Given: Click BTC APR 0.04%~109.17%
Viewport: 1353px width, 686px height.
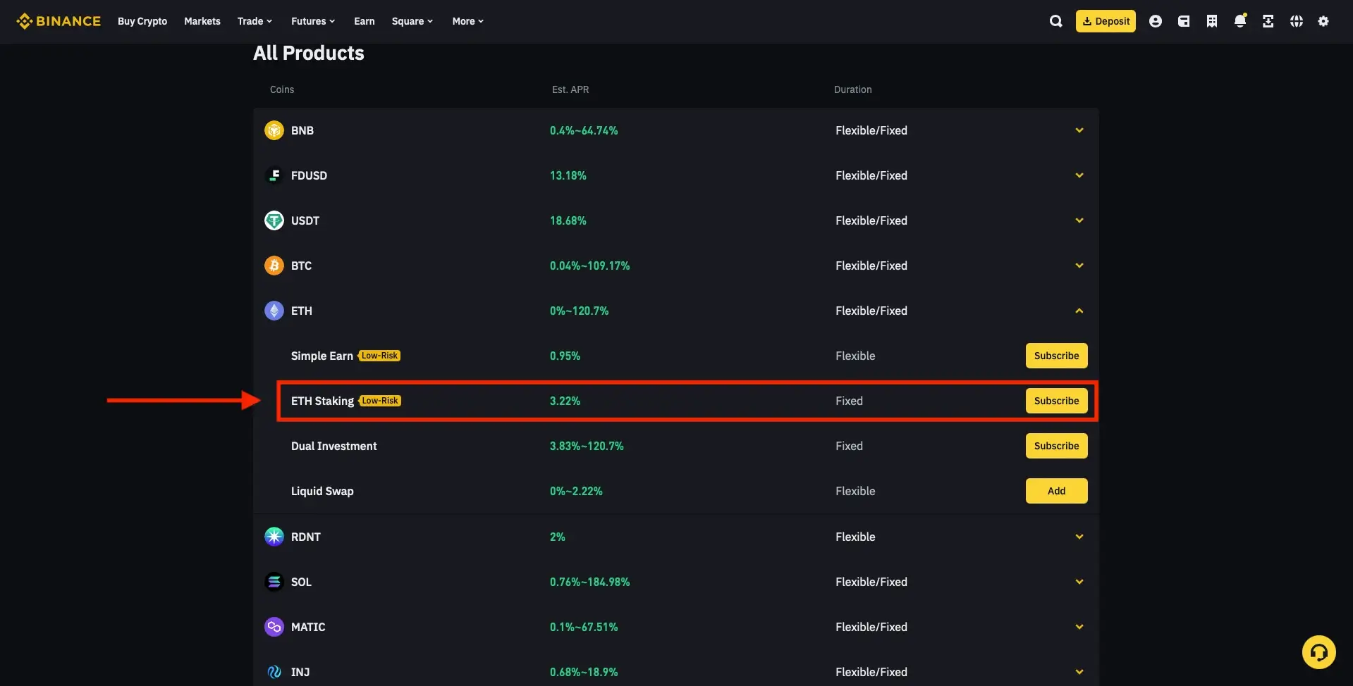Looking at the screenshot, I should click(590, 266).
